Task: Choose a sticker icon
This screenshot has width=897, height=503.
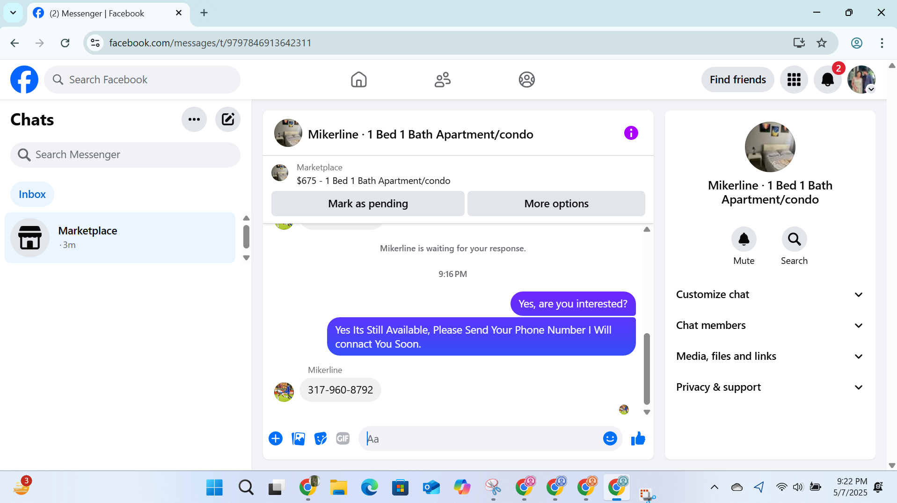Action: tap(321, 438)
